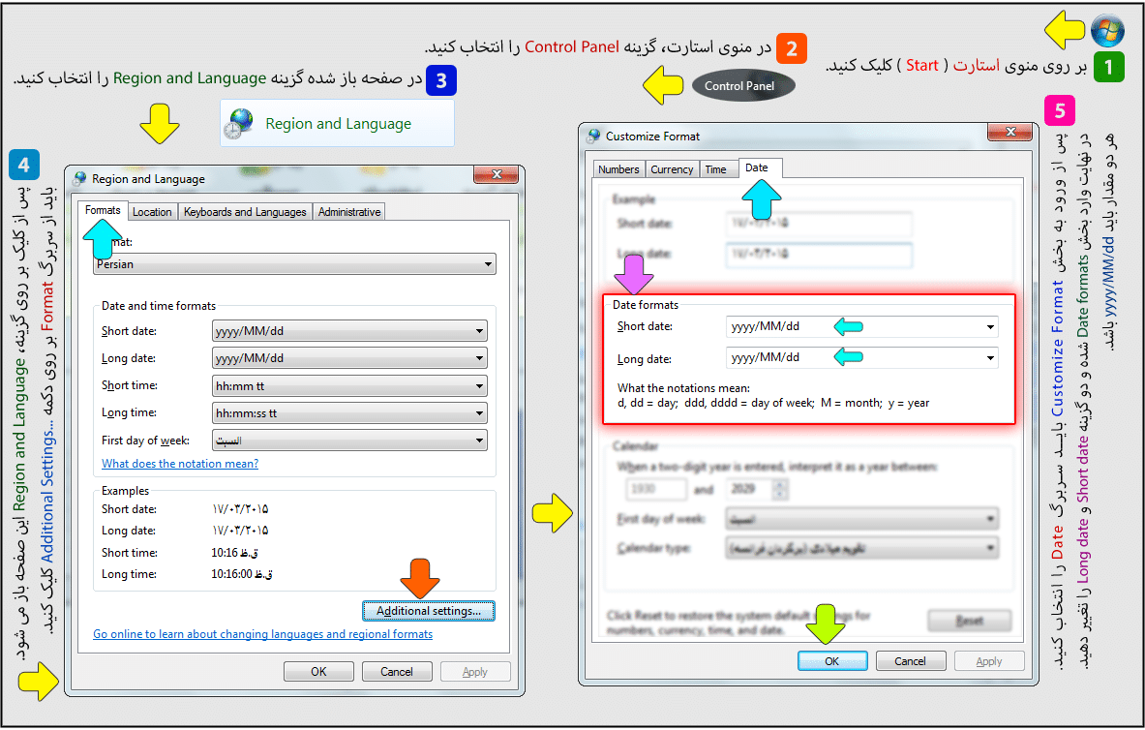Expand Short date dropdown in Region and Language
This screenshot has width=1145, height=730.
click(x=349, y=331)
